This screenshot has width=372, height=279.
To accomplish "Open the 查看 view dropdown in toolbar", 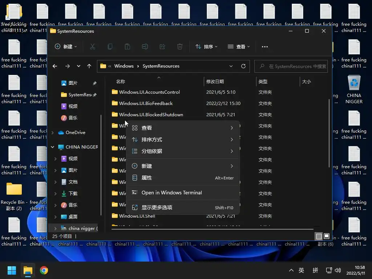I will 238,46.
